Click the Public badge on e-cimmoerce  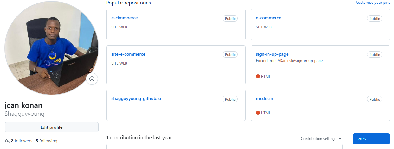click(x=230, y=18)
